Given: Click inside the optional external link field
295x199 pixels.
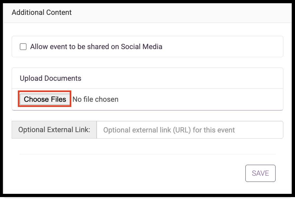Looking at the screenshot, I should coord(190,130).
